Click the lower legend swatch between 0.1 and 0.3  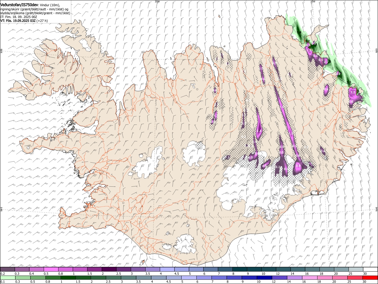pos(8,277)
